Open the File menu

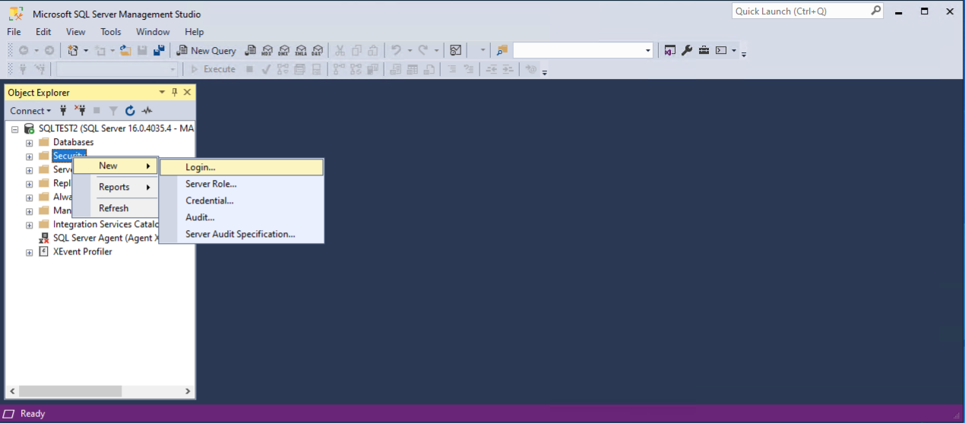pos(14,32)
